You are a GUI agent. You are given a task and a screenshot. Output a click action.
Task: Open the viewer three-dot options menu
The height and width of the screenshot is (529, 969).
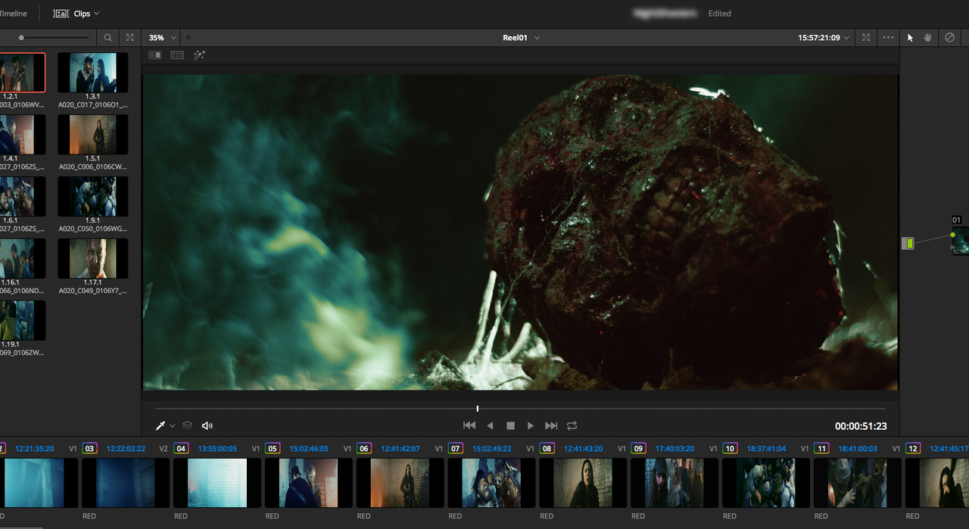[x=888, y=37]
